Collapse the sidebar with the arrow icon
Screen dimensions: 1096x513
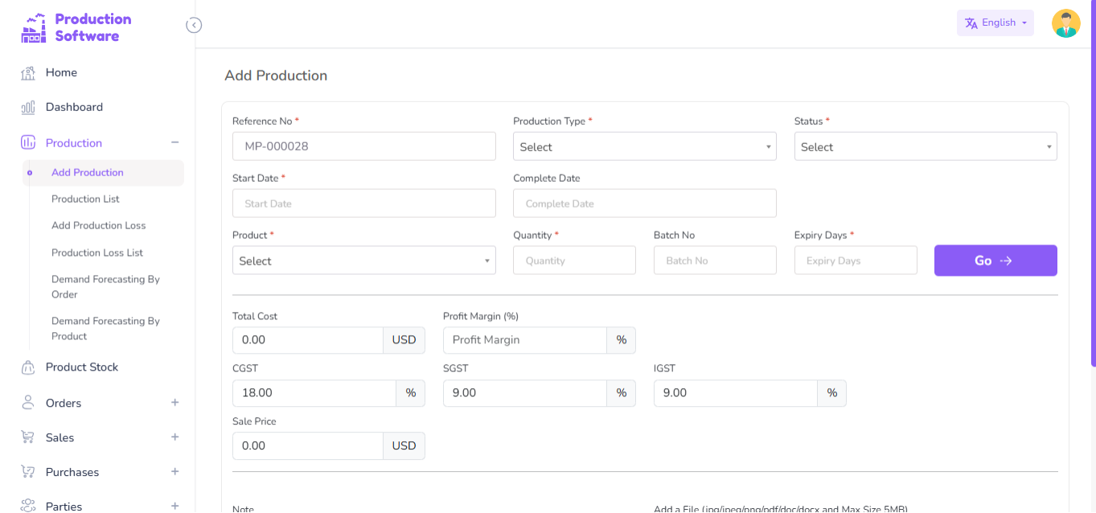(x=194, y=25)
